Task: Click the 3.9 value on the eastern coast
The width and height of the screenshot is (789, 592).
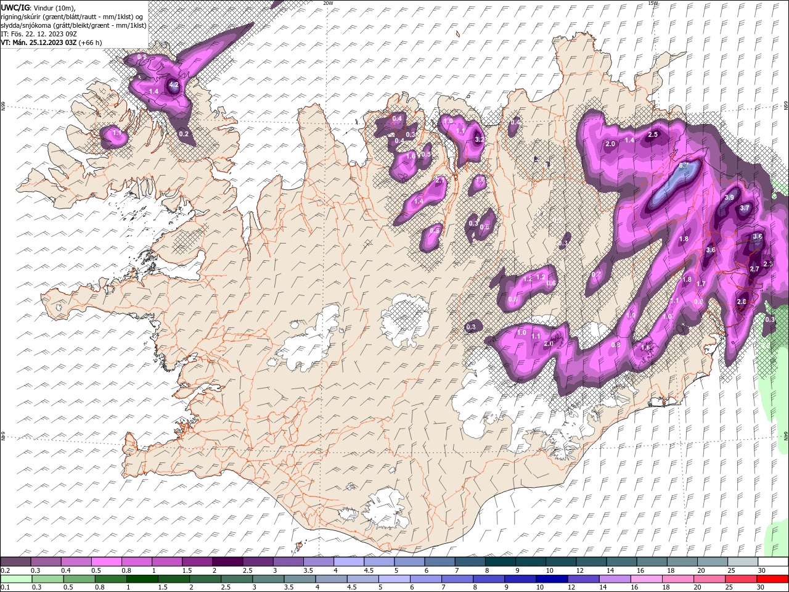Action: pyautogui.click(x=729, y=197)
